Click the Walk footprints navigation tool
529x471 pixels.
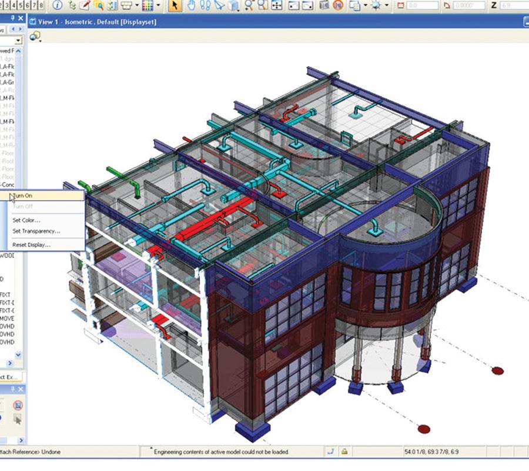click(x=205, y=5)
